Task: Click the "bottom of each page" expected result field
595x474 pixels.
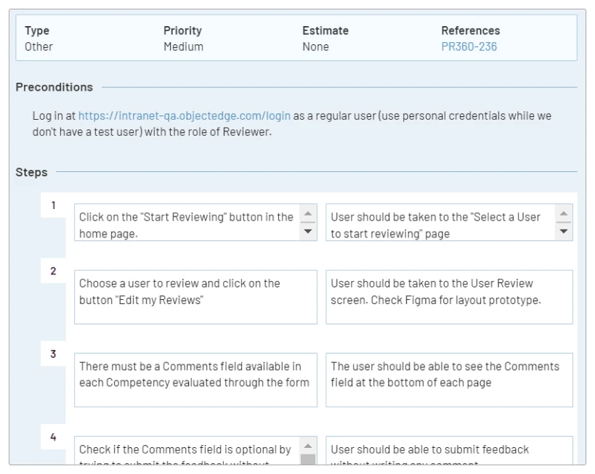Action: pyautogui.click(x=448, y=379)
